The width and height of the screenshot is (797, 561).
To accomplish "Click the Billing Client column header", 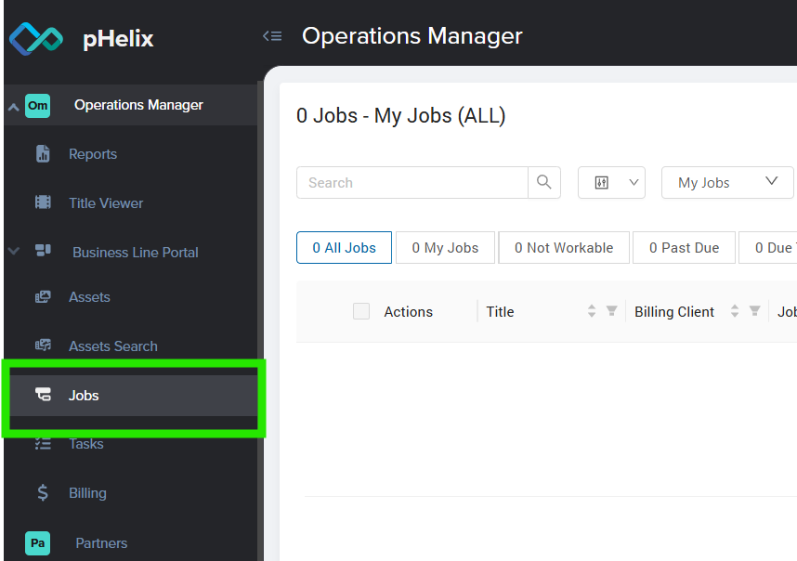I will (674, 311).
